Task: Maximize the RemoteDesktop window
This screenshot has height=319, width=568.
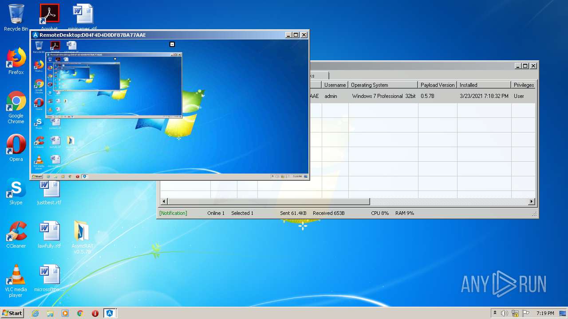Action: coord(296,35)
